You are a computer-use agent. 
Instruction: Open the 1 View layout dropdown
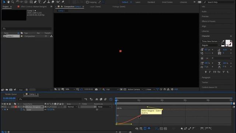(x=150, y=89)
